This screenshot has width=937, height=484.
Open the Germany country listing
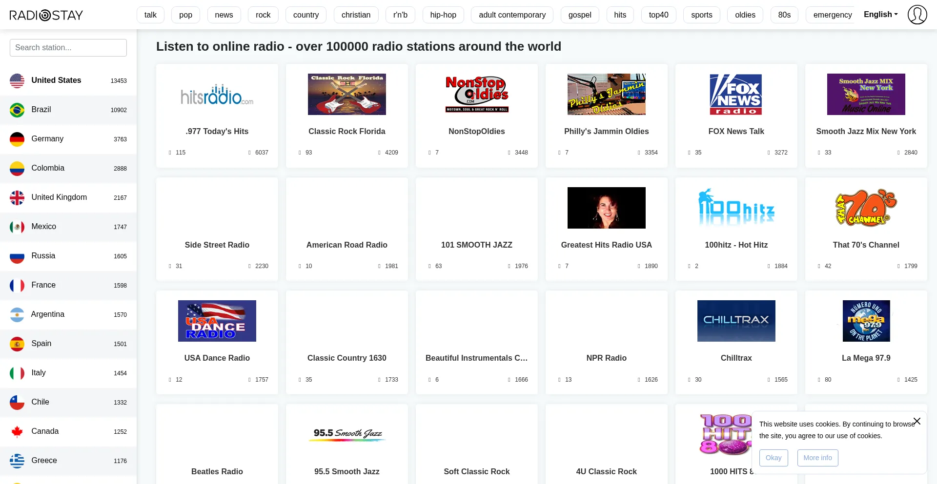(x=47, y=139)
